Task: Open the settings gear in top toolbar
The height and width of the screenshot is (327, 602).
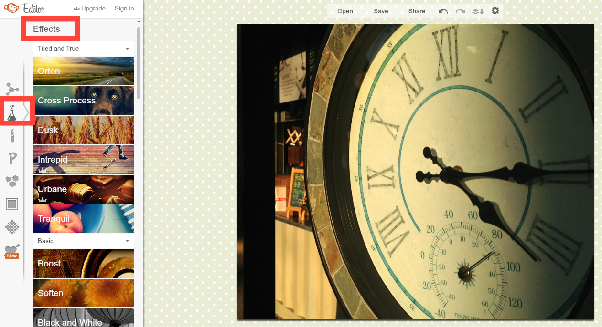Action: click(x=495, y=10)
